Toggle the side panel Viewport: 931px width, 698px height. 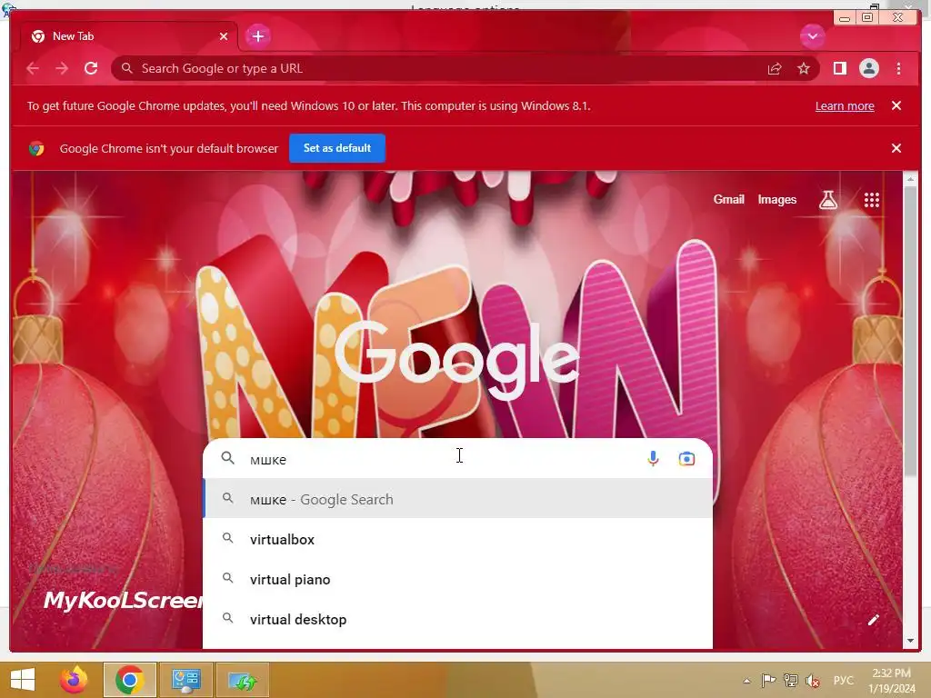click(839, 68)
